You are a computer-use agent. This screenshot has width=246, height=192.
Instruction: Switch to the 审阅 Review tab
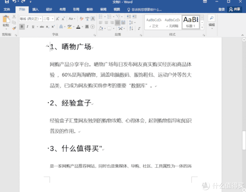pos(103,9)
